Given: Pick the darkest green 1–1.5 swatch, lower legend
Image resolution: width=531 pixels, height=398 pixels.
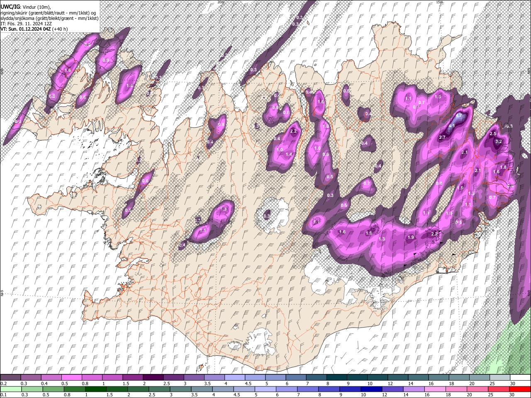Looking at the screenshot, I should [x=96, y=389].
